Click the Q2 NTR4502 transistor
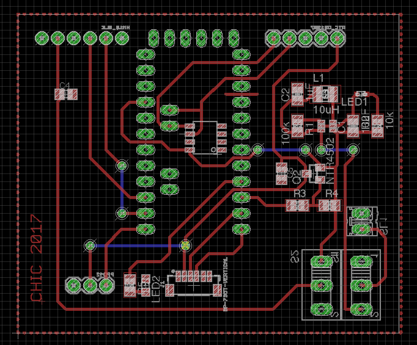The width and height of the screenshot is (417, 345). (x=314, y=174)
